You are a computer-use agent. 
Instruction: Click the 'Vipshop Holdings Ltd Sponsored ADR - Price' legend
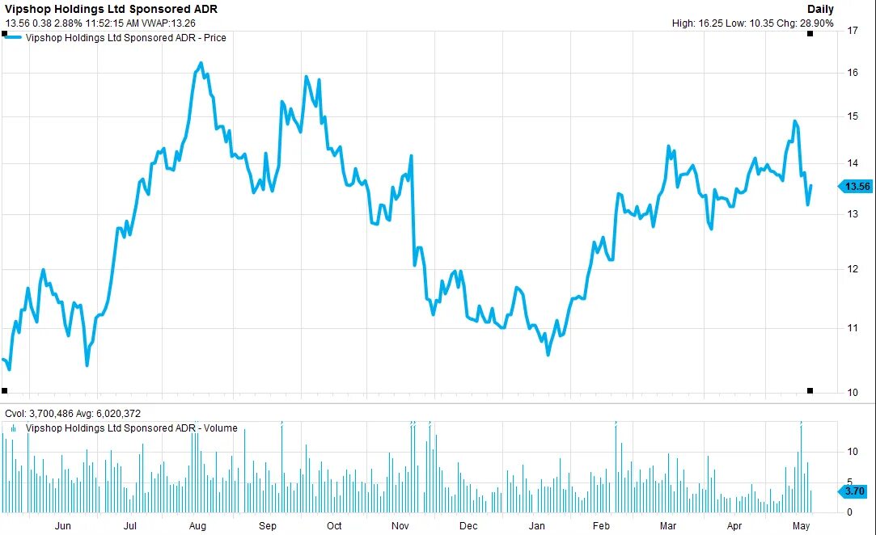tap(125, 37)
